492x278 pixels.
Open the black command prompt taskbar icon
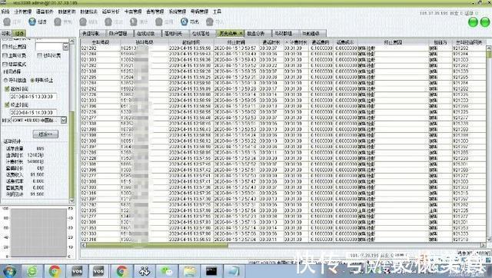click(211, 271)
